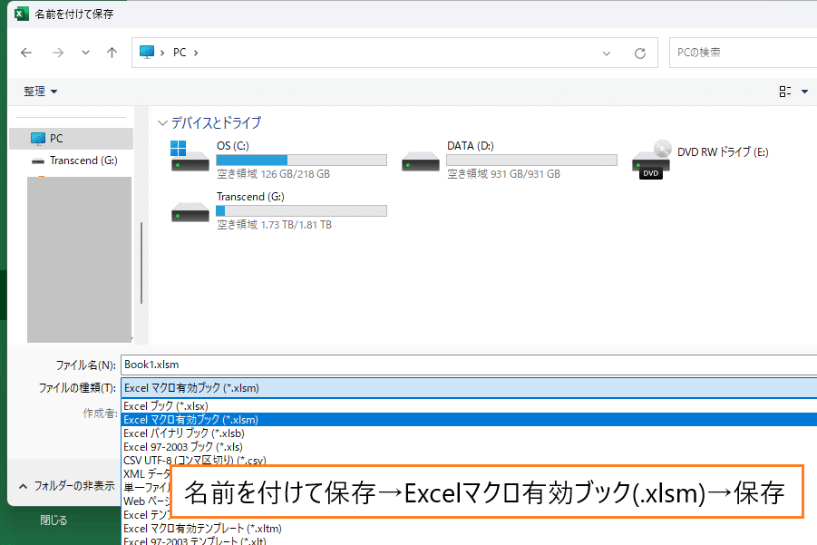Click 空き領域 931 GB/931 GB text
817x545 pixels.
tap(504, 174)
